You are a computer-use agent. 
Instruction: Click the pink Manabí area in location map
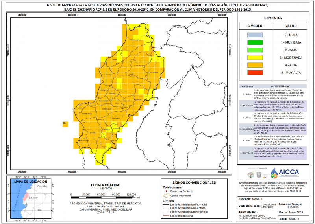[26, 197]
